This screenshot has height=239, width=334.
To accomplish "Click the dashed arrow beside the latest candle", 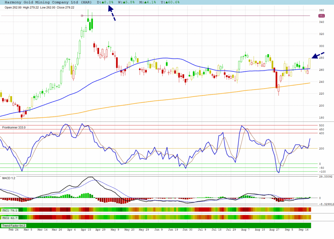I will (x=318, y=55).
